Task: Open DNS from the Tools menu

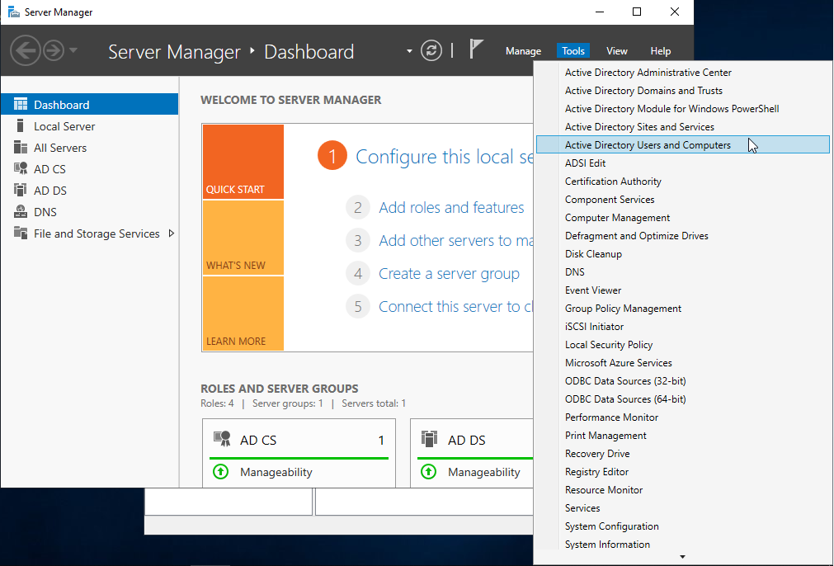Action: [682, 271]
